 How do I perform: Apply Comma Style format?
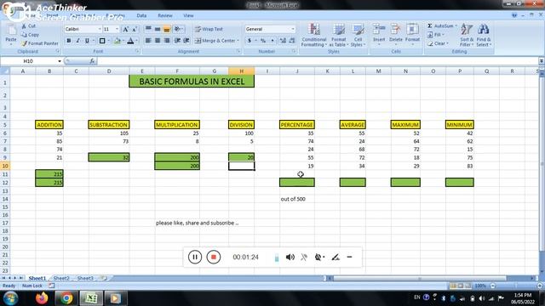pos(272,41)
